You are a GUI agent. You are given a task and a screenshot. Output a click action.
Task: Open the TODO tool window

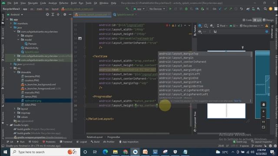33,142
